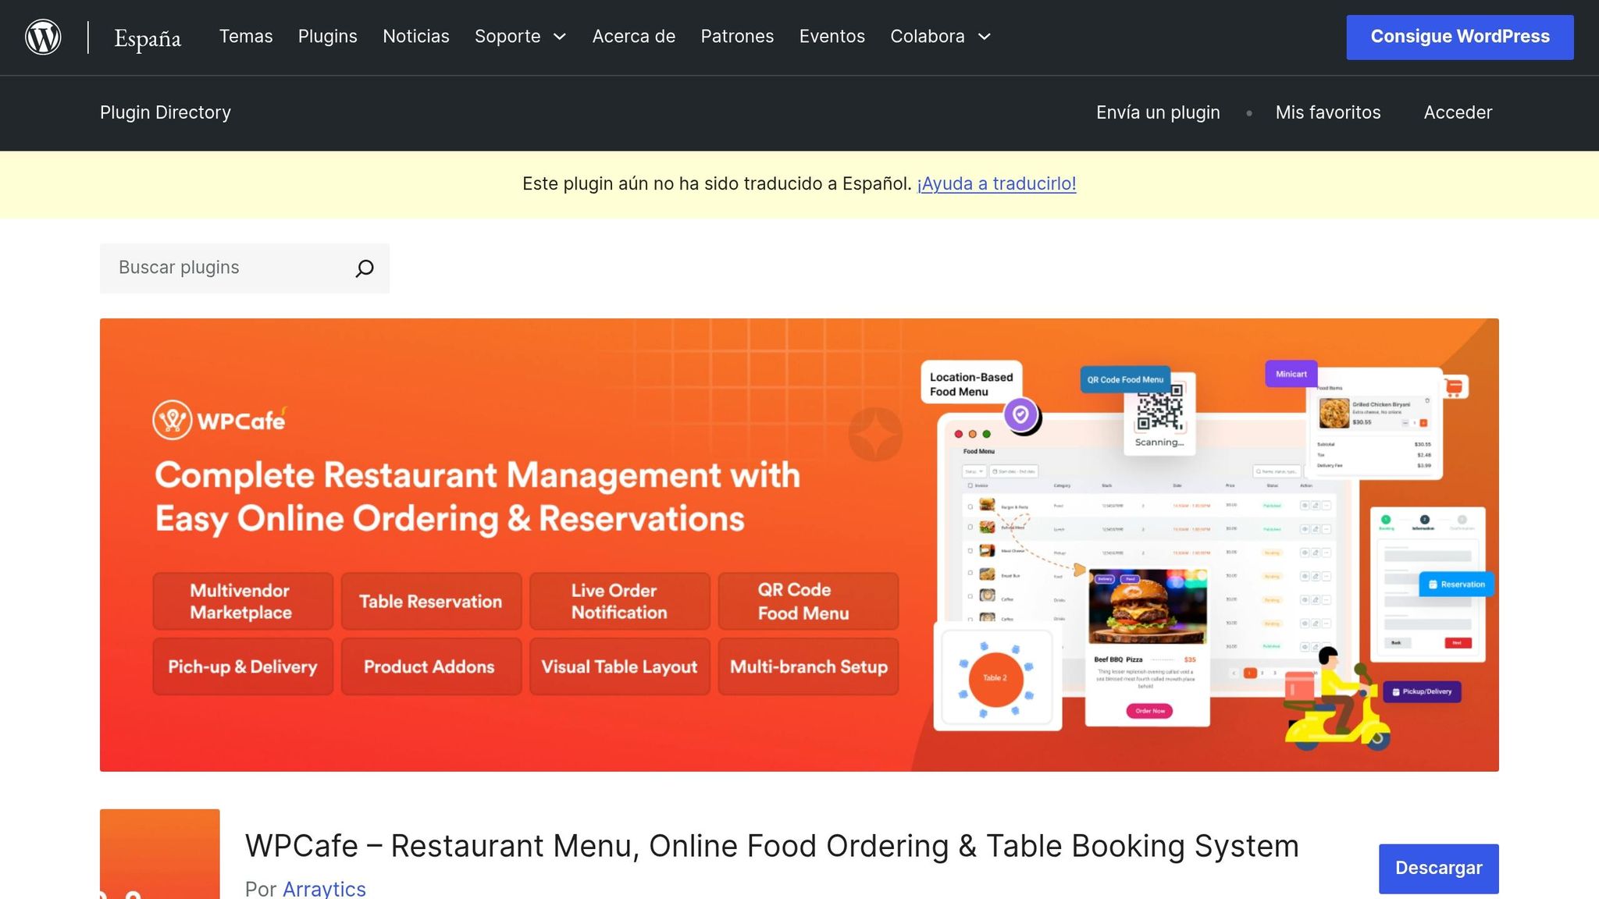Click the WPCafe plugin icon thumbnail
Viewport: 1599px width, 899px height.
(x=160, y=854)
